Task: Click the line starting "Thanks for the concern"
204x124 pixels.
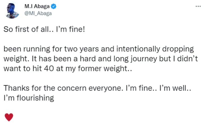Action: [98, 88]
